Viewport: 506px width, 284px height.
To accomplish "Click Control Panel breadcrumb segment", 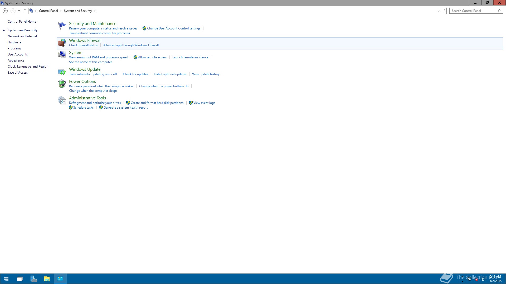I will click(x=48, y=11).
